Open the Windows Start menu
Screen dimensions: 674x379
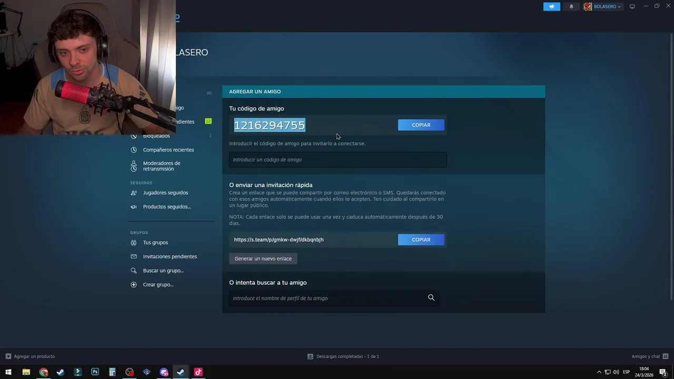tap(8, 372)
